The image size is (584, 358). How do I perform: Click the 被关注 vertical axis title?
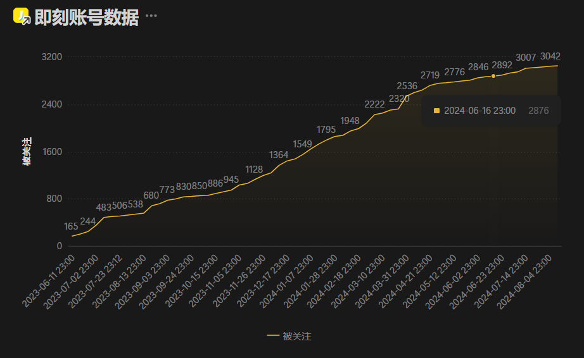pyautogui.click(x=27, y=152)
